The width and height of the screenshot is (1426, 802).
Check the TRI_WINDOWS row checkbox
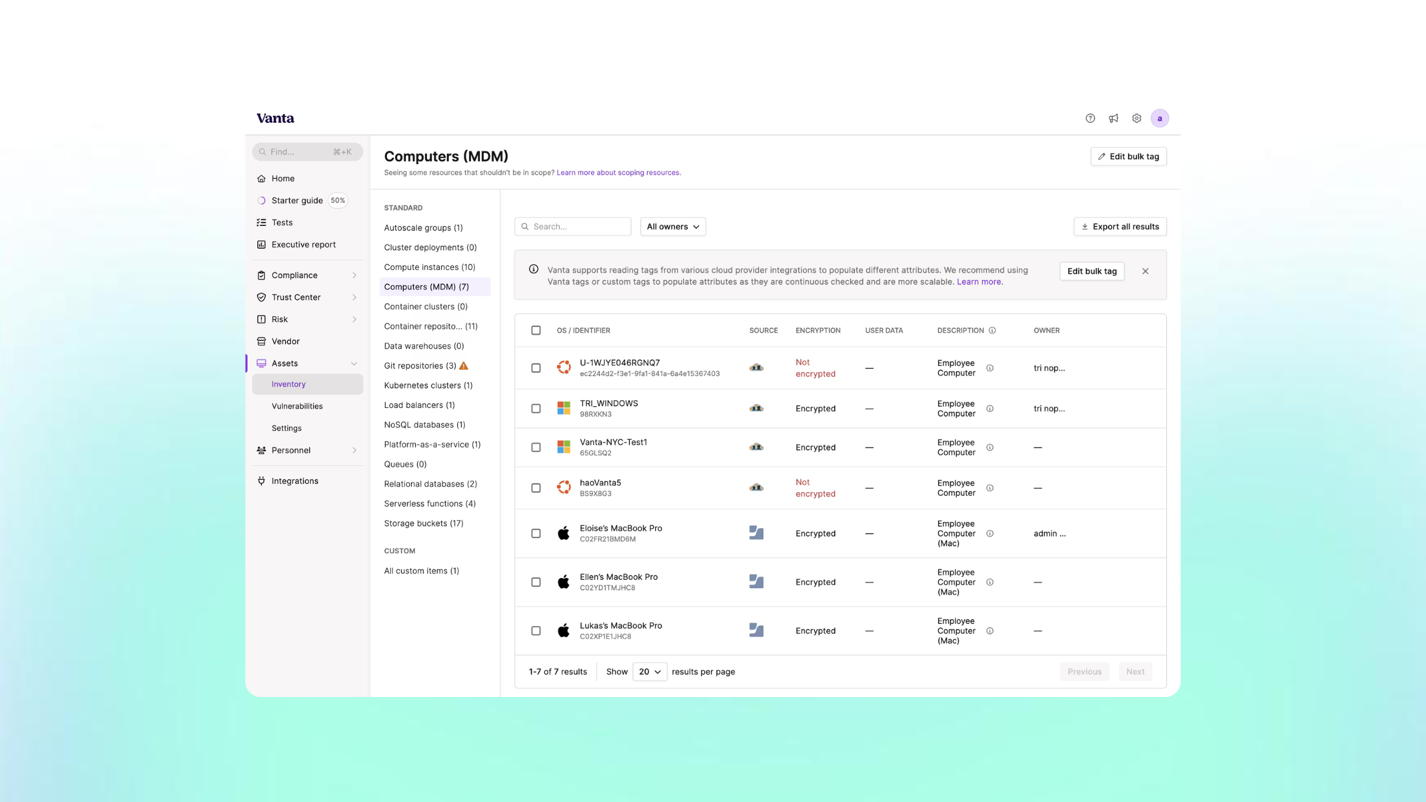(x=536, y=409)
